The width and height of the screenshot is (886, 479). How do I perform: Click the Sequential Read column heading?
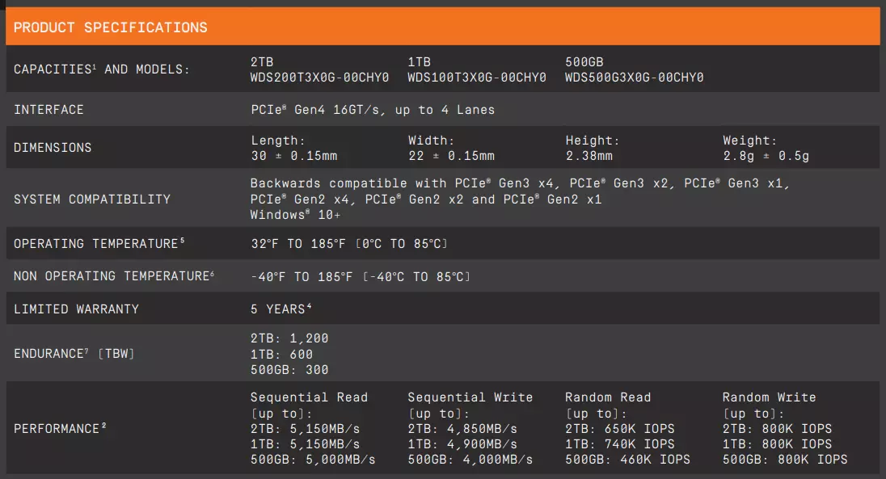[x=309, y=397]
